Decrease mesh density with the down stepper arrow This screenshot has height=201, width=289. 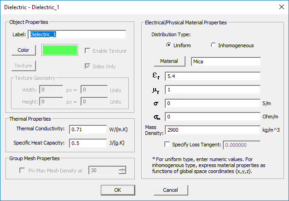(x=122, y=173)
